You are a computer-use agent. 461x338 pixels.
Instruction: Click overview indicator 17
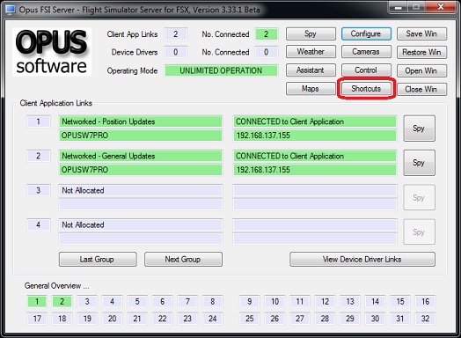[37, 319]
